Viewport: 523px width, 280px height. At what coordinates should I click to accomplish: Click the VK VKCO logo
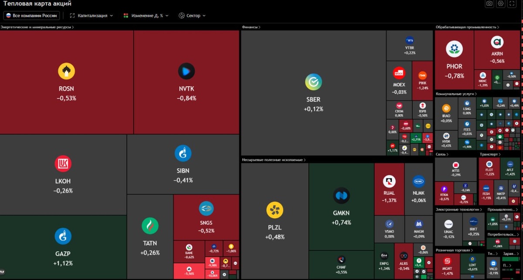[x=493, y=263]
